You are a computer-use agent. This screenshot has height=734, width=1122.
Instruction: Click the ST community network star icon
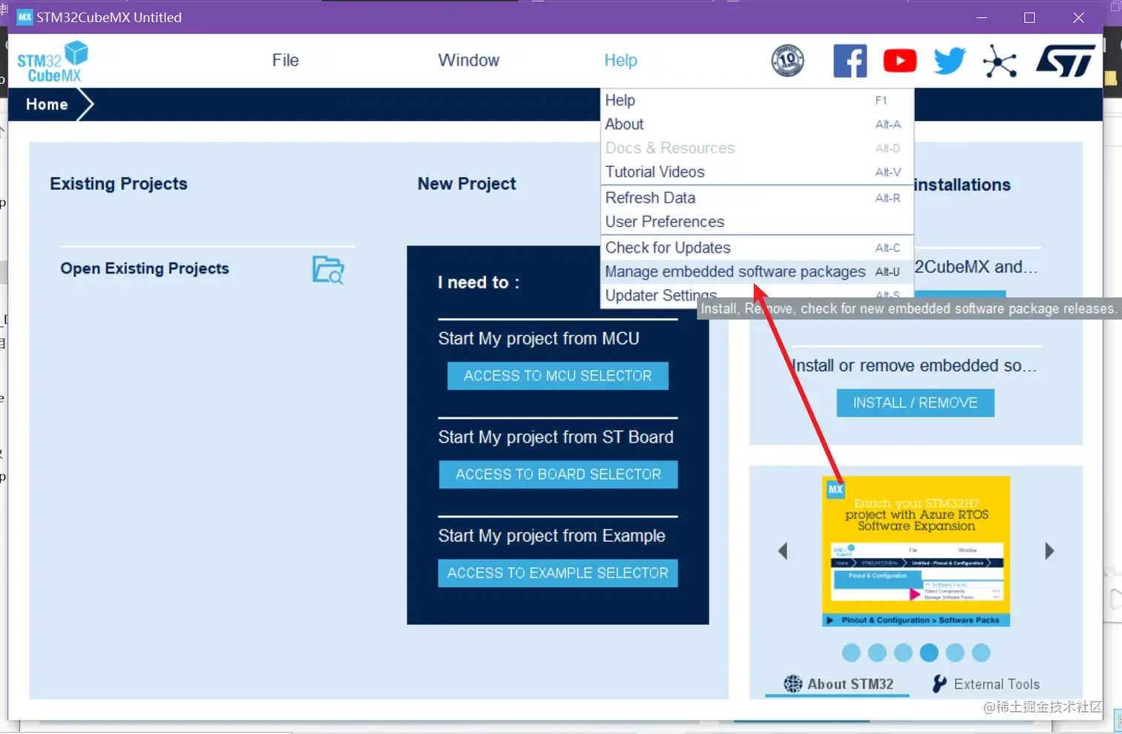(1000, 61)
